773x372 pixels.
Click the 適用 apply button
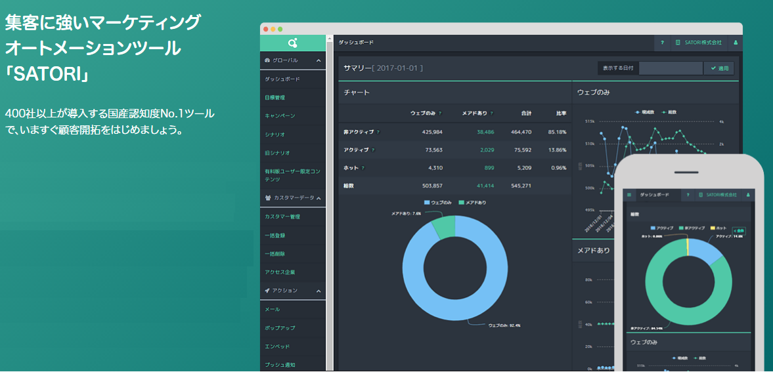pos(719,68)
